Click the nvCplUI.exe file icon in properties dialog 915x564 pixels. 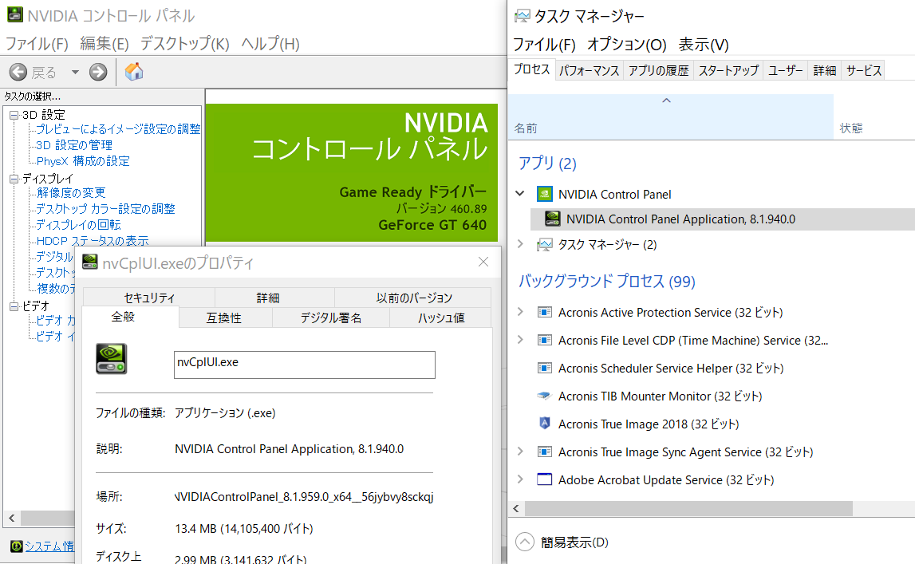coord(112,359)
